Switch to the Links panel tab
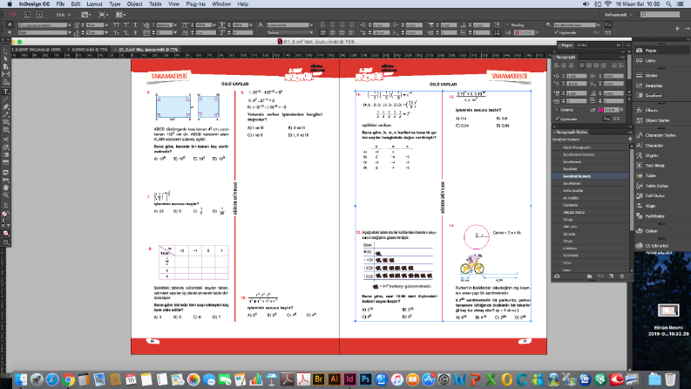This screenshot has width=691, height=389. 582,45
